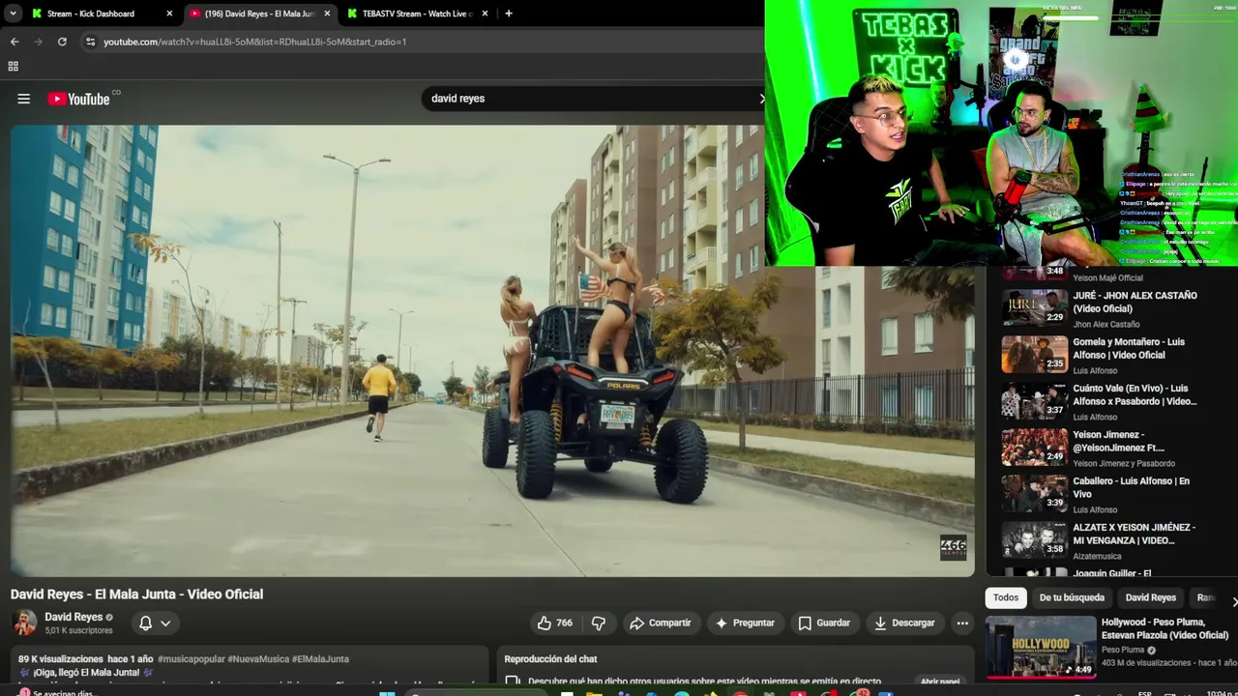Click the taskbar clock showing 10:04
This screenshot has height=696, width=1238.
[x=1220, y=692]
